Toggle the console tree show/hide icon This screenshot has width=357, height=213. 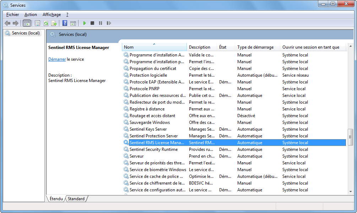(x=27, y=23)
